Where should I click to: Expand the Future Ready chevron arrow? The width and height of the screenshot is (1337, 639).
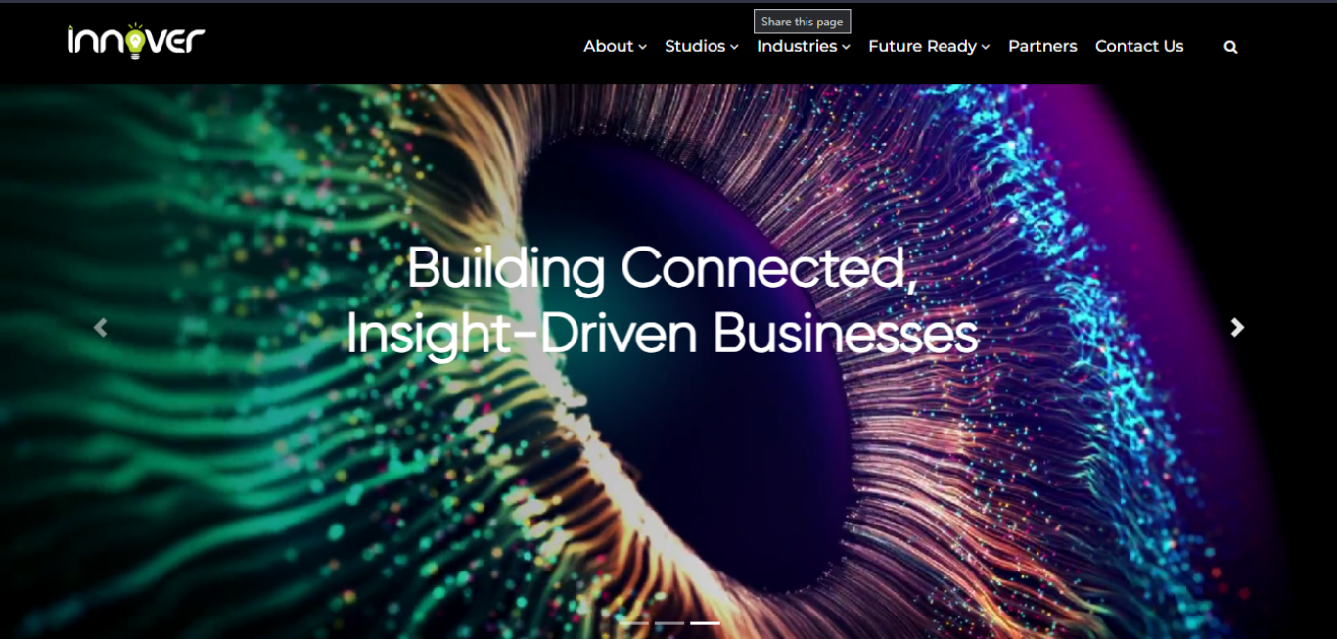pyautogui.click(x=986, y=47)
